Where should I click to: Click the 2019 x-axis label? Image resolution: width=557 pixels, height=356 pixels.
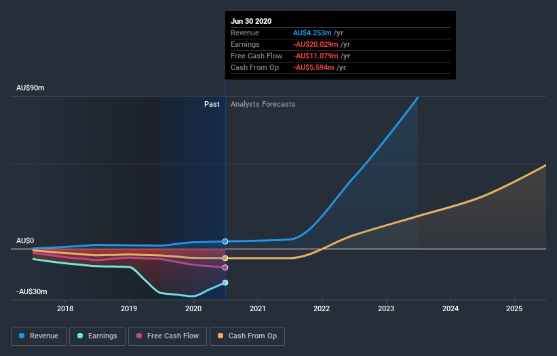coord(129,308)
